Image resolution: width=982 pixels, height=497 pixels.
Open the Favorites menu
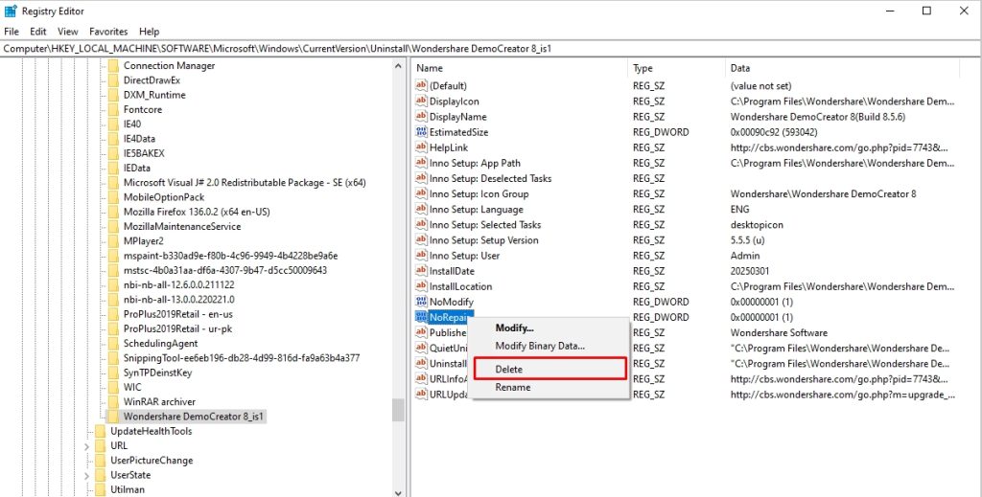pyautogui.click(x=108, y=32)
